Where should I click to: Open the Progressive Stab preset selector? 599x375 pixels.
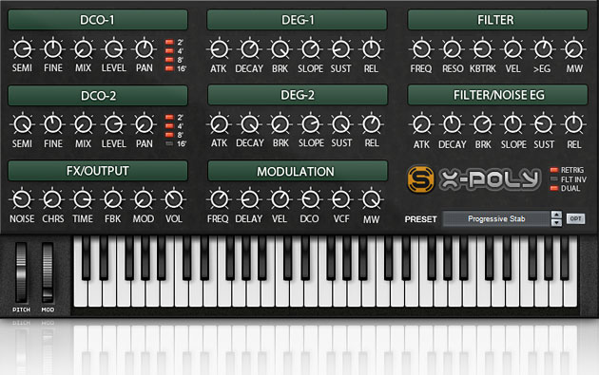pyautogui.click(x=496, y=219)
